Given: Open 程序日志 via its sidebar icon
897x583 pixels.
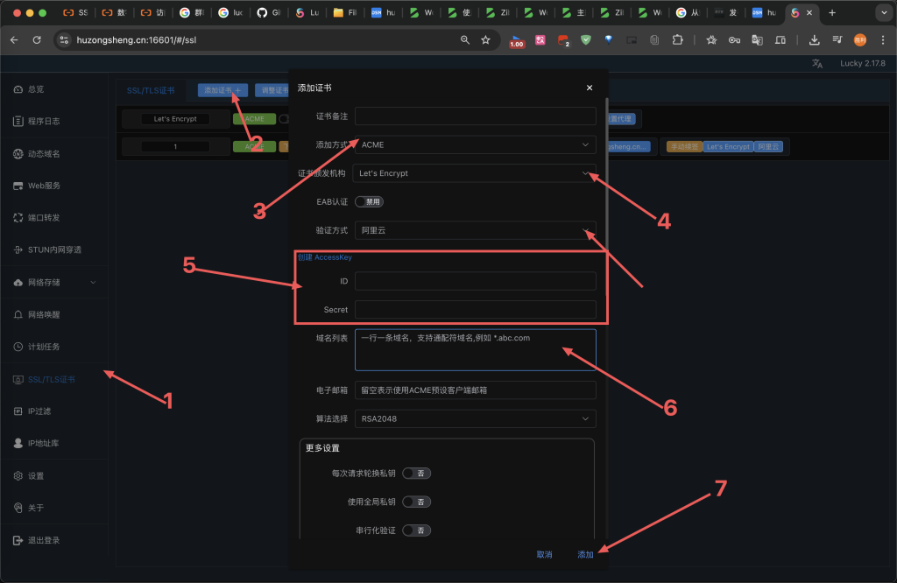Looking at the screenshot, I should [18, 122].
